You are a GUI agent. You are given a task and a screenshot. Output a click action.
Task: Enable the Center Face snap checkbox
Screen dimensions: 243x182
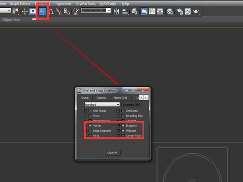[x=123, y=136]
